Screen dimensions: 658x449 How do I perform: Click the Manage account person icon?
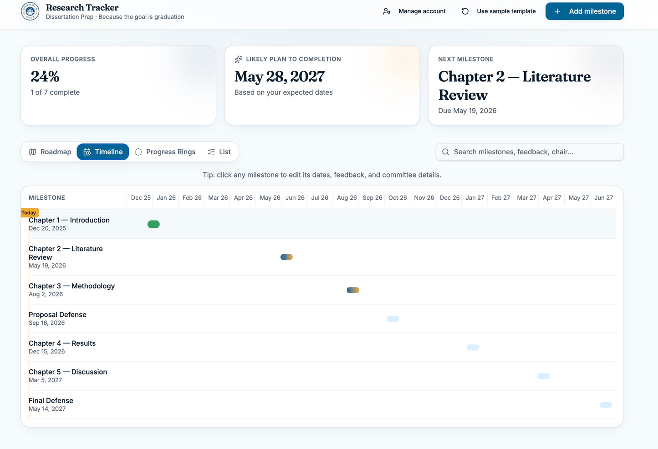pyautogui.click(x=387, y=11)
